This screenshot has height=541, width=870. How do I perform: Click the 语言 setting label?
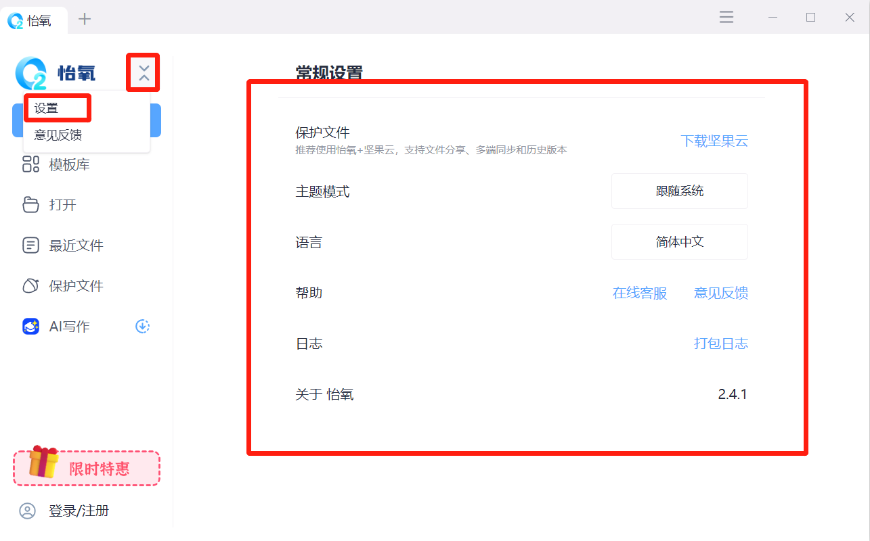[309, 242]
